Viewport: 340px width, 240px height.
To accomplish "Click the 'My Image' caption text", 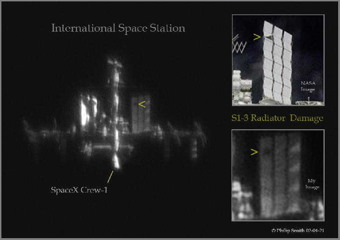I will point(312,184).
